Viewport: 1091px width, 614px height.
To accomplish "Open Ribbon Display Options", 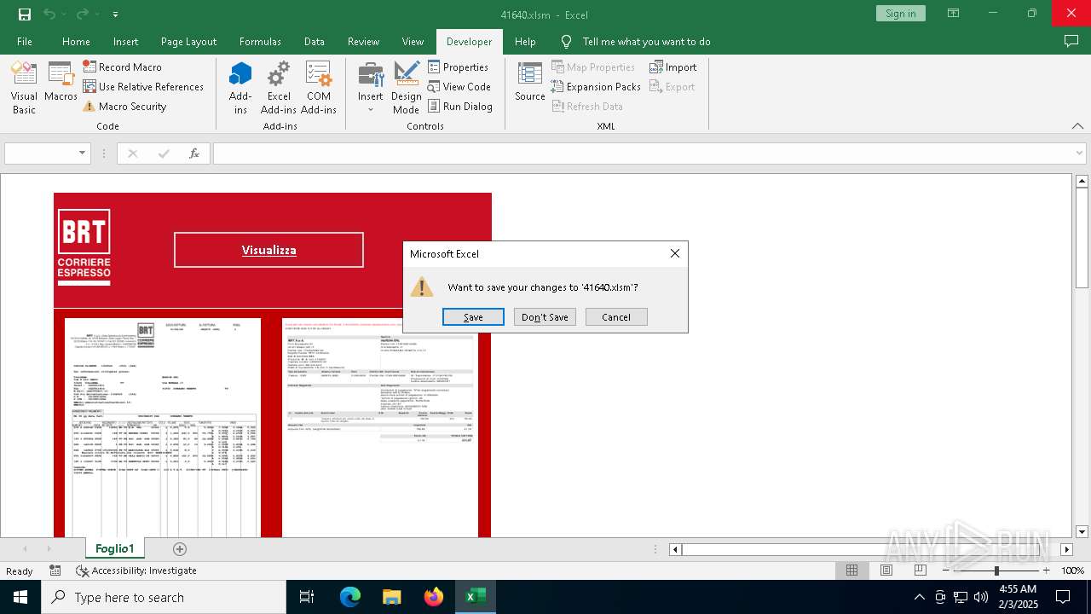I will [x=953, y=13].
